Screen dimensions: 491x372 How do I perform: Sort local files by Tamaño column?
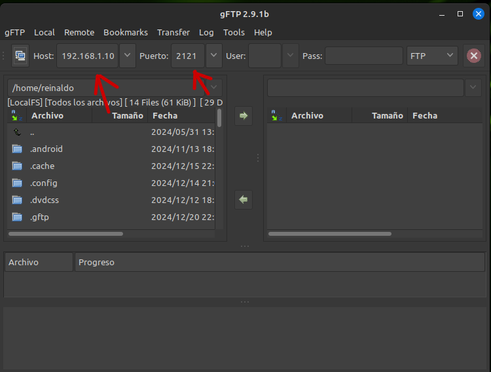[120, 116]
